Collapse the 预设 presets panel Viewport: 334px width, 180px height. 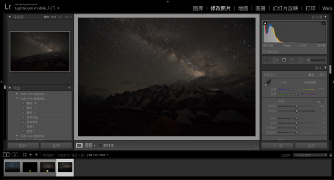pos(10,88)
